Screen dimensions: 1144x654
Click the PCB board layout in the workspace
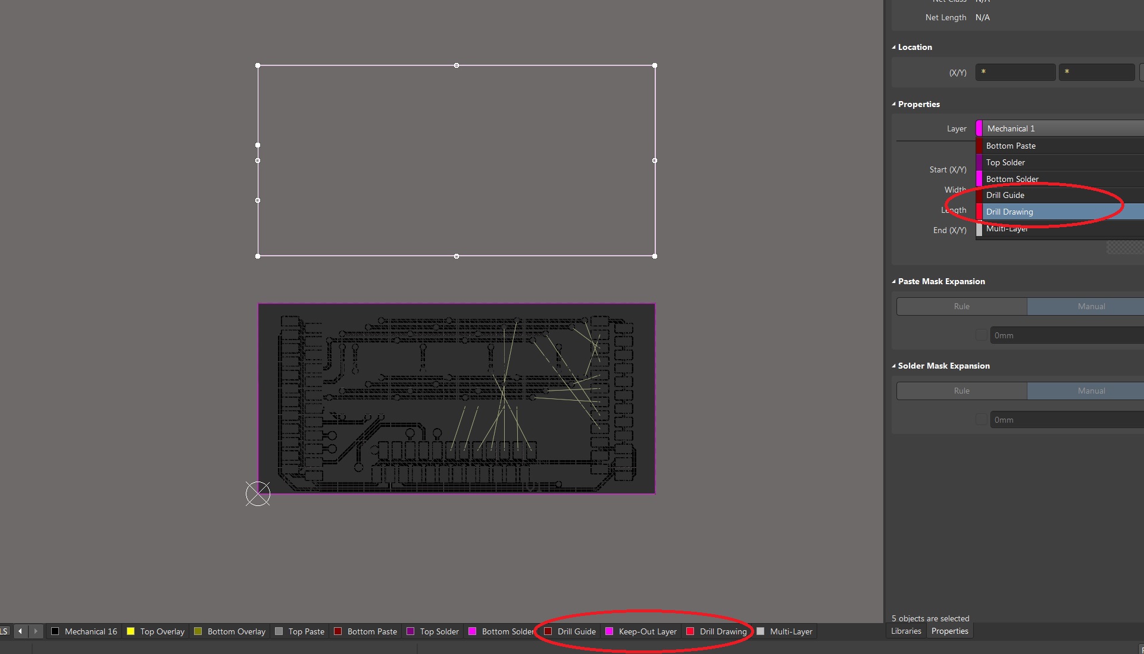click(x=457, y=398)
